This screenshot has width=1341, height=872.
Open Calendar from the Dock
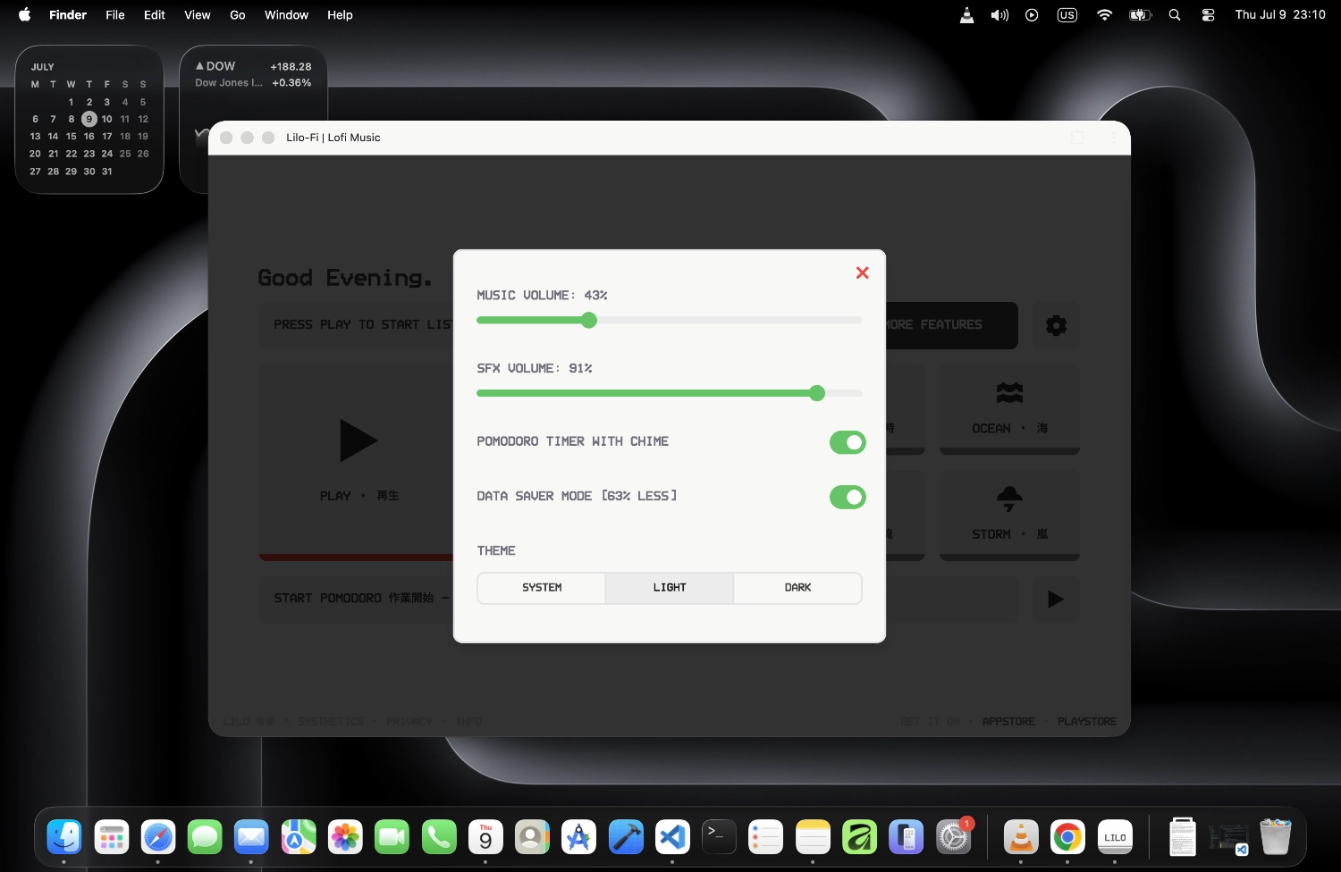tap(485, 837)
